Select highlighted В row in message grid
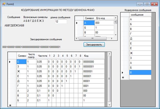Screen dimensions: 160x109 tap(140, 73)
